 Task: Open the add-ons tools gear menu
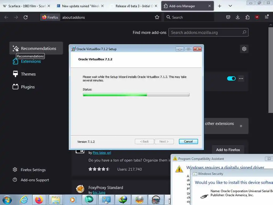[x=244, y=49]
